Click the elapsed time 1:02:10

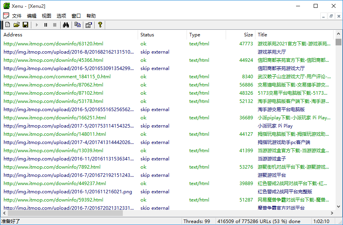point(321,221)
